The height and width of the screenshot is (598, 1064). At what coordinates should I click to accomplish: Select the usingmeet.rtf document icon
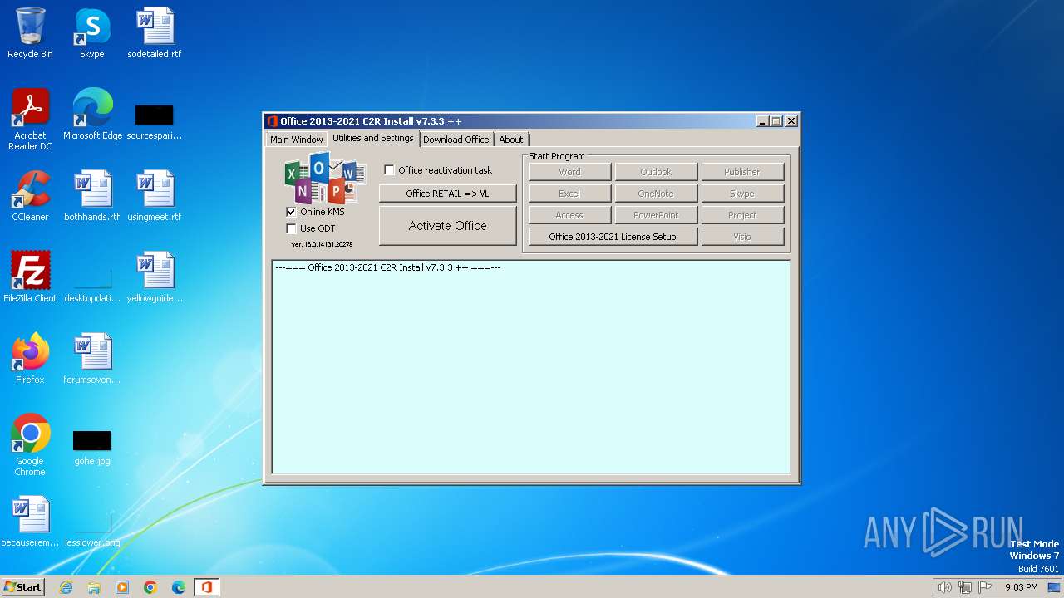pyautogui.click(x=155, y=196)
